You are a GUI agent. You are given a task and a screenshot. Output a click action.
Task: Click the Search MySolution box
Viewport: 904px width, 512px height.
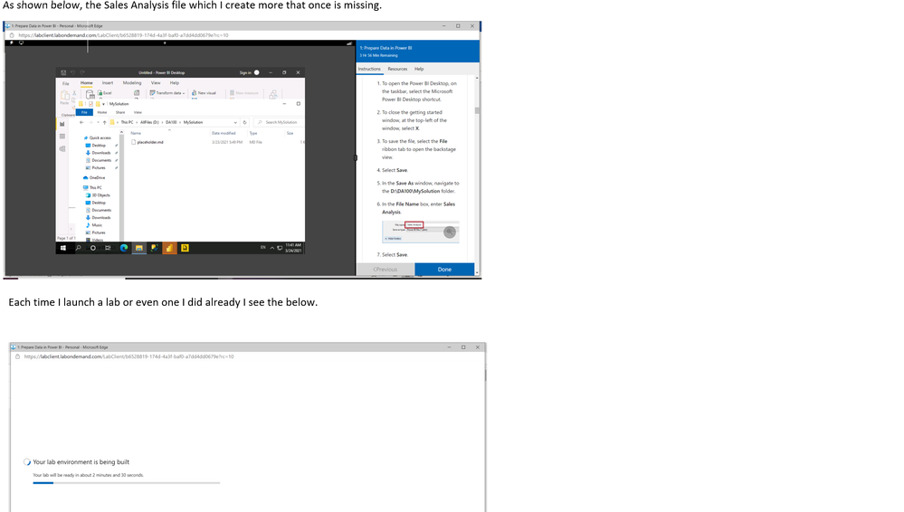277,122
